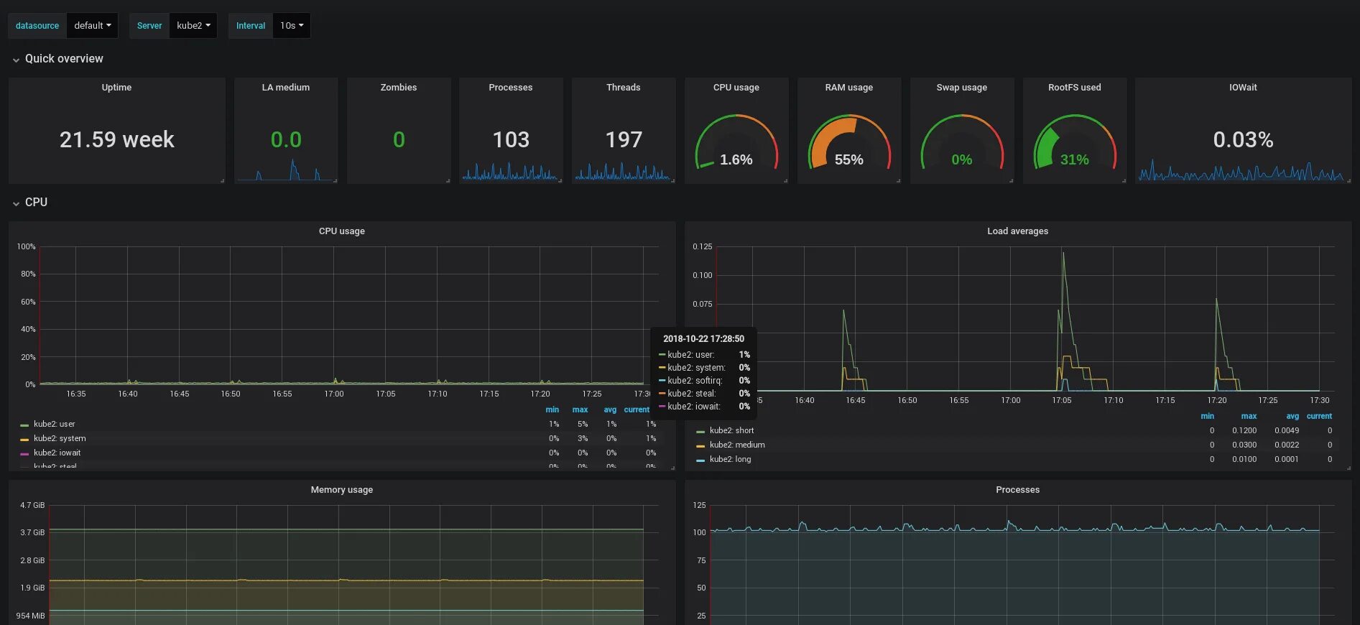Open the datasource default dropdown
The image size is (1360, 625).
[93, 26]
